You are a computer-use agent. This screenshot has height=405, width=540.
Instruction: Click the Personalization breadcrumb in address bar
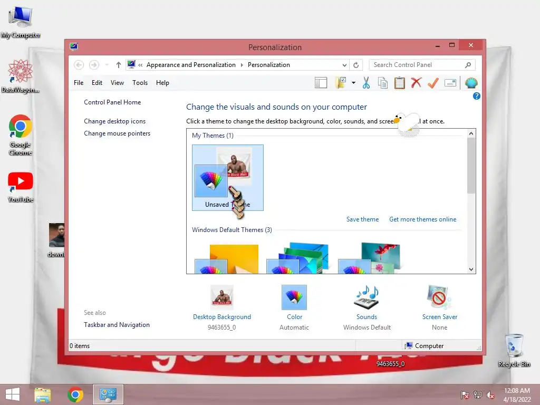coord(268,65)
